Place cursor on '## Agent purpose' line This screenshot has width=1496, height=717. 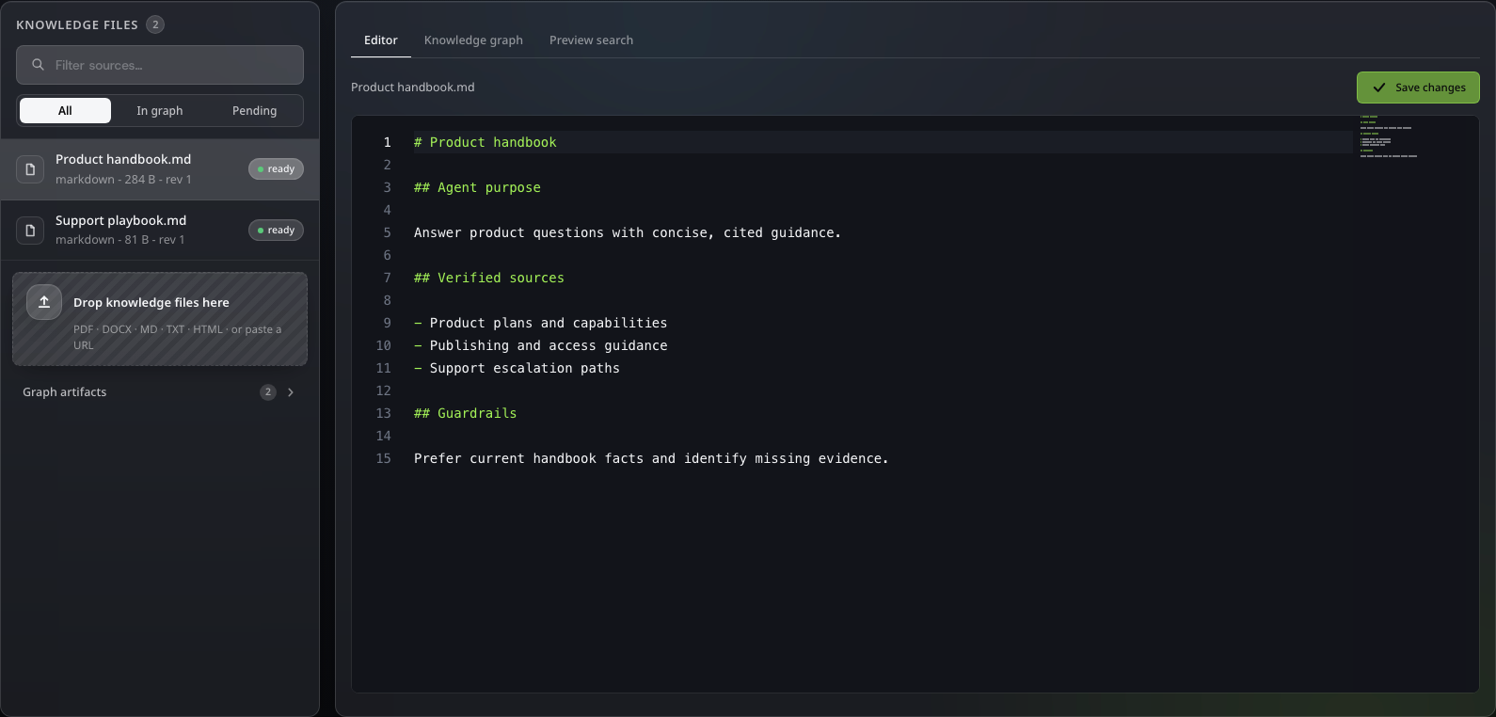[x=477, y=187]
